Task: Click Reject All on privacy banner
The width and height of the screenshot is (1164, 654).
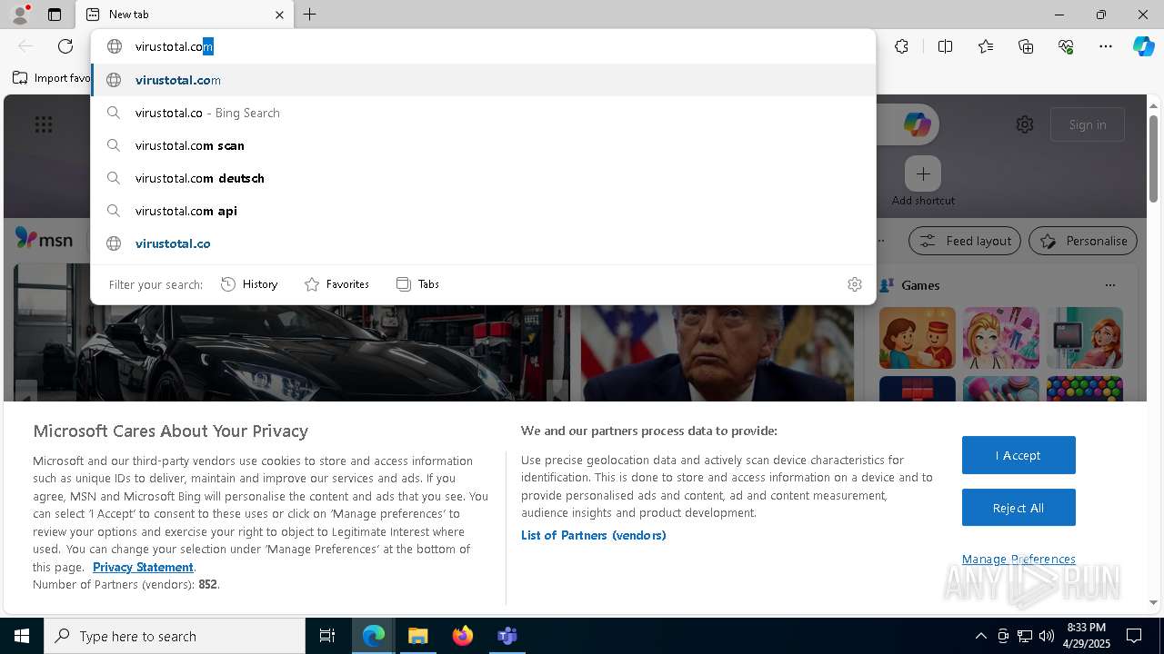Action: tap(1018, 508)
